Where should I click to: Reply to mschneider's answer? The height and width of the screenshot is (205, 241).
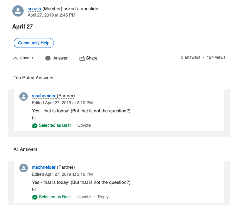tap(103, 197)
